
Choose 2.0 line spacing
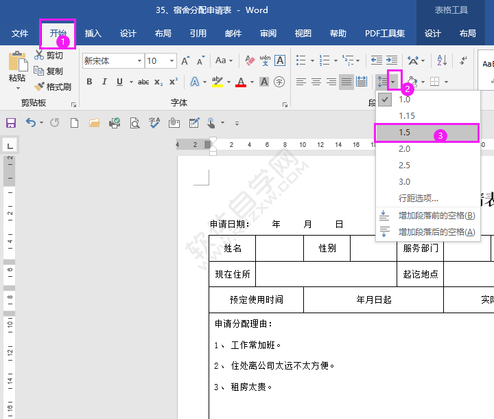pos(428,149)
